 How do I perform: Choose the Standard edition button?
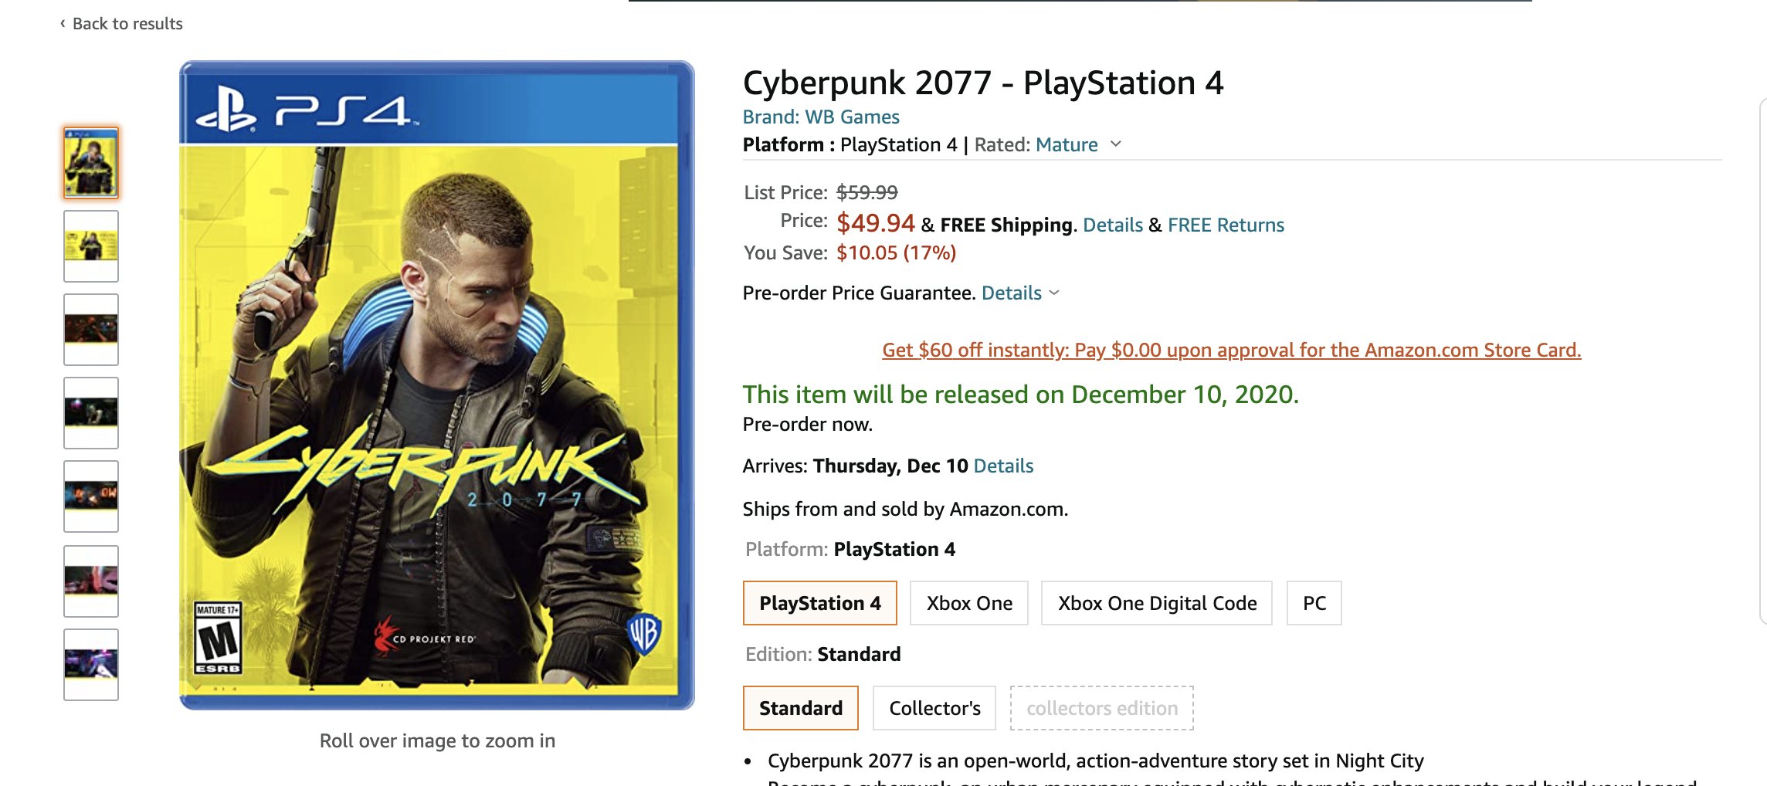801,708
